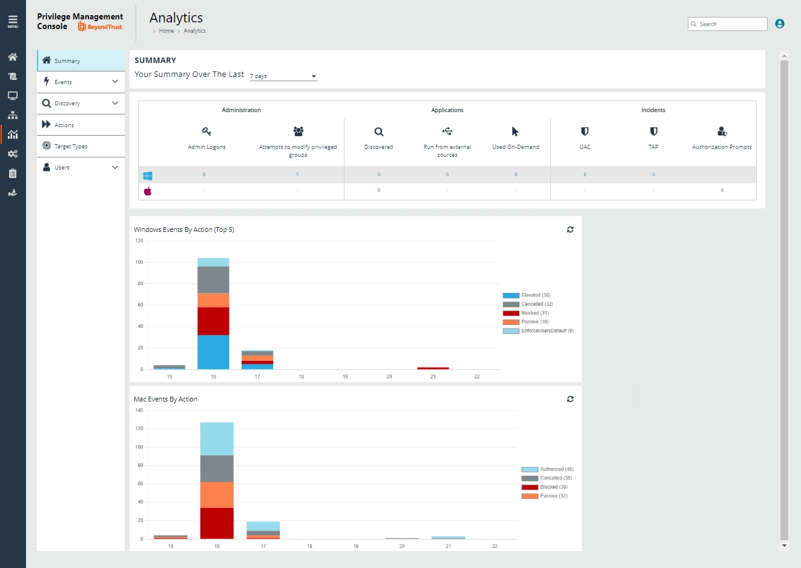801x568 pixels.
Task: Open the 7 days time range dropdown
Action: click(283, 76)
